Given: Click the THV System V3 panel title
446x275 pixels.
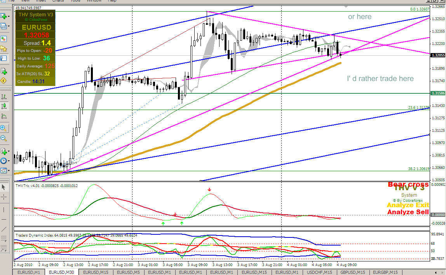Looking at the screenshot, I should tap(36, 14).
